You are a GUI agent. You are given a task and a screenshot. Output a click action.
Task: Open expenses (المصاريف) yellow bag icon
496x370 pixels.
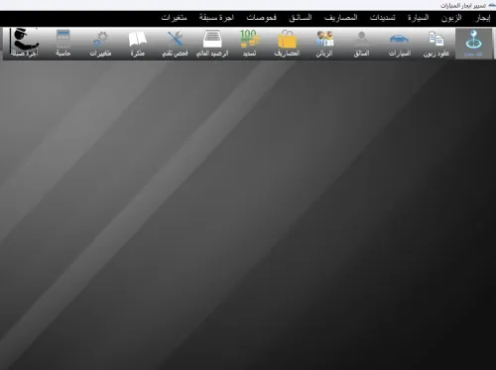tap(287, 44)
